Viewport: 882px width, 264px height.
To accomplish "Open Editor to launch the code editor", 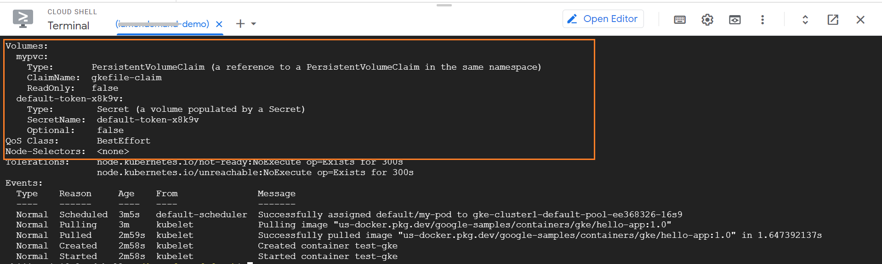I will (603, 19).
